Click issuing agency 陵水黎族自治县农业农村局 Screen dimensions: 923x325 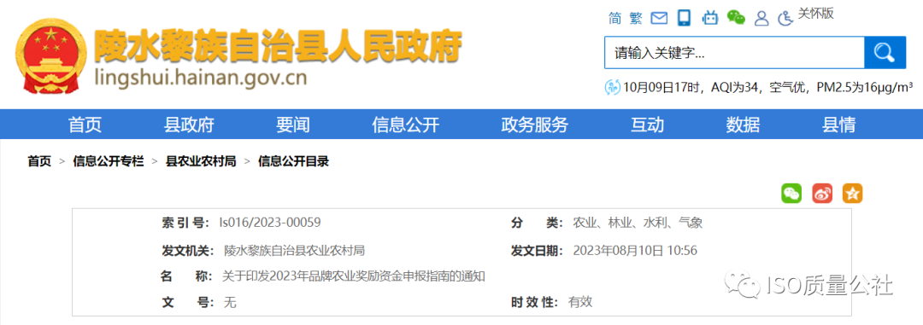(x=294, y=251)
